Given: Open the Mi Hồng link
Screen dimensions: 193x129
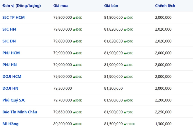Looking at the screenshot, I should [11, 124].
